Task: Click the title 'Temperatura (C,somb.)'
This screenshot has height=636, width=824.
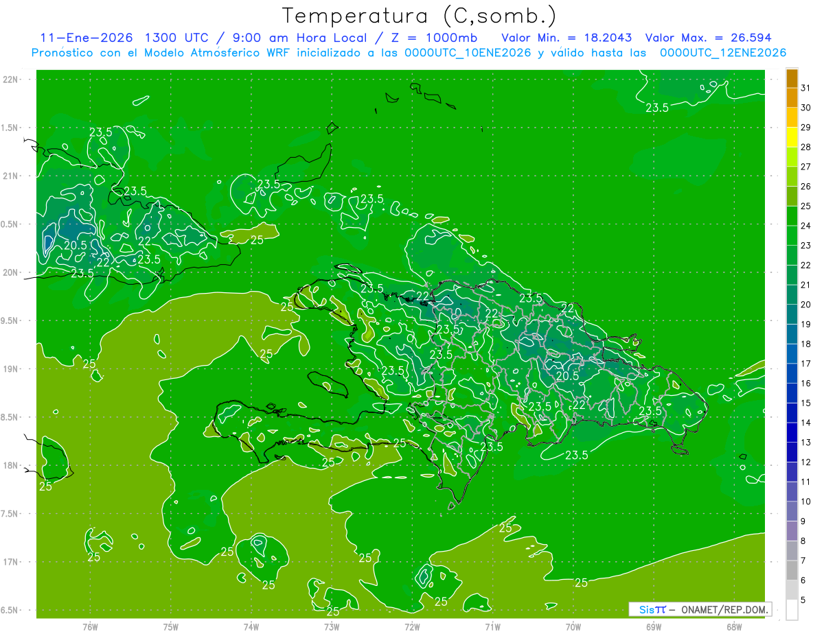Action: (418, 16)
